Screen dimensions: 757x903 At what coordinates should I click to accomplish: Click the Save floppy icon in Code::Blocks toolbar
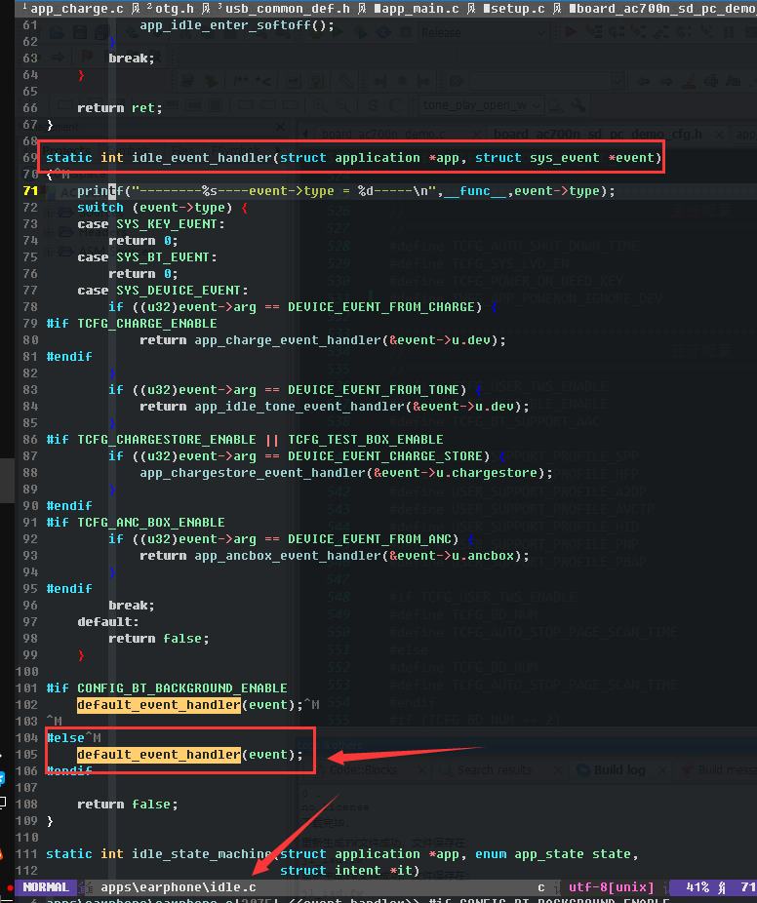click(x=79, y=33)
